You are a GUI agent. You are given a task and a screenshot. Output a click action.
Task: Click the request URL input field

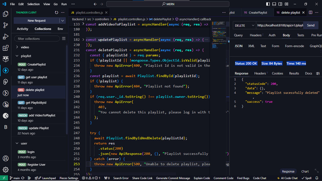click(280, 25)
